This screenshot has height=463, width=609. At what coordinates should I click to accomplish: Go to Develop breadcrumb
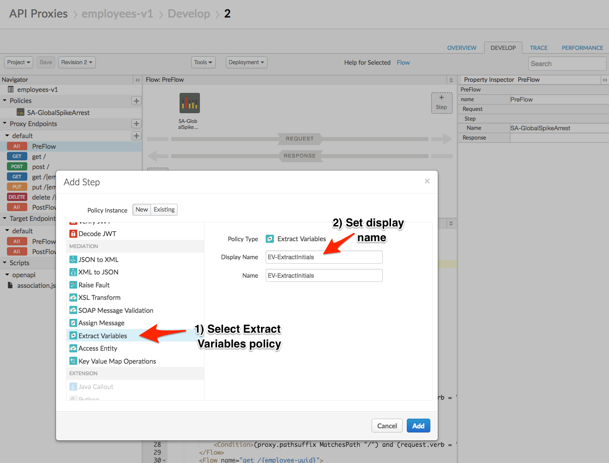[x=189, y=14]
